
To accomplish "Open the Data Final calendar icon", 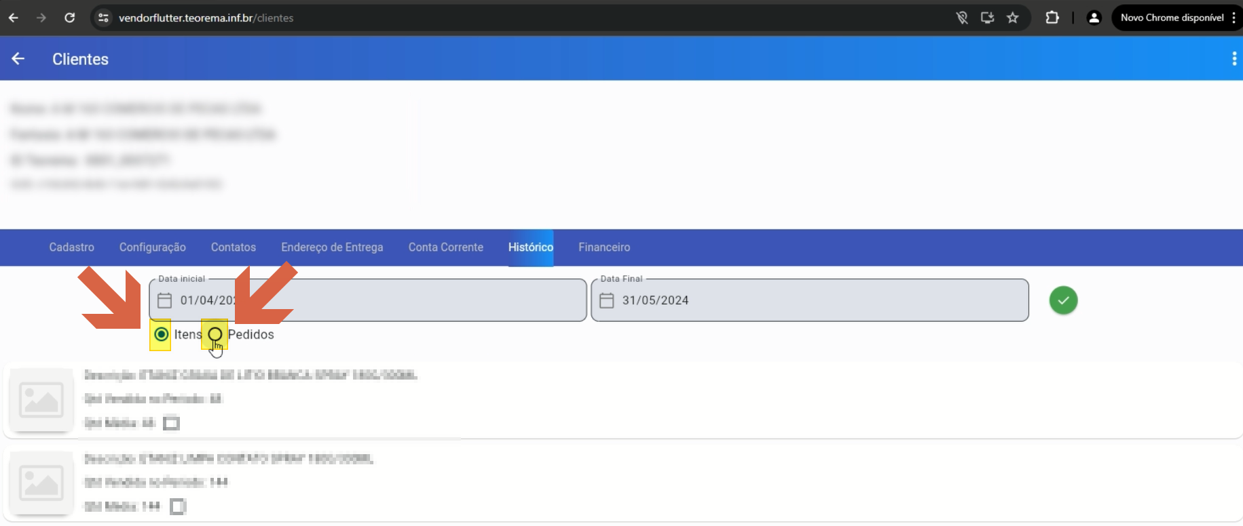I will pos(607,300).
